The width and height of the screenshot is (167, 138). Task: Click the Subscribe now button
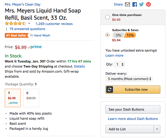tap(136, 89)
